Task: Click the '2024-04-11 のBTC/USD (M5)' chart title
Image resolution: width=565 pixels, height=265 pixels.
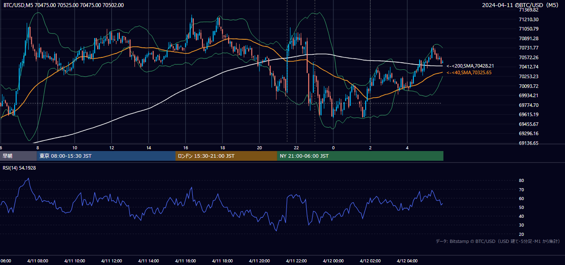Action: (521, 5)
